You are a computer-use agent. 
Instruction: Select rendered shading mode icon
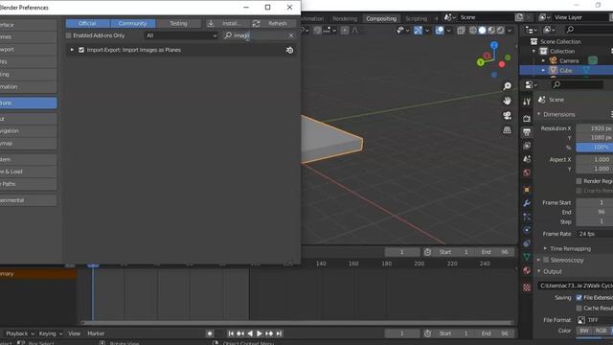[x=500, y=30]
